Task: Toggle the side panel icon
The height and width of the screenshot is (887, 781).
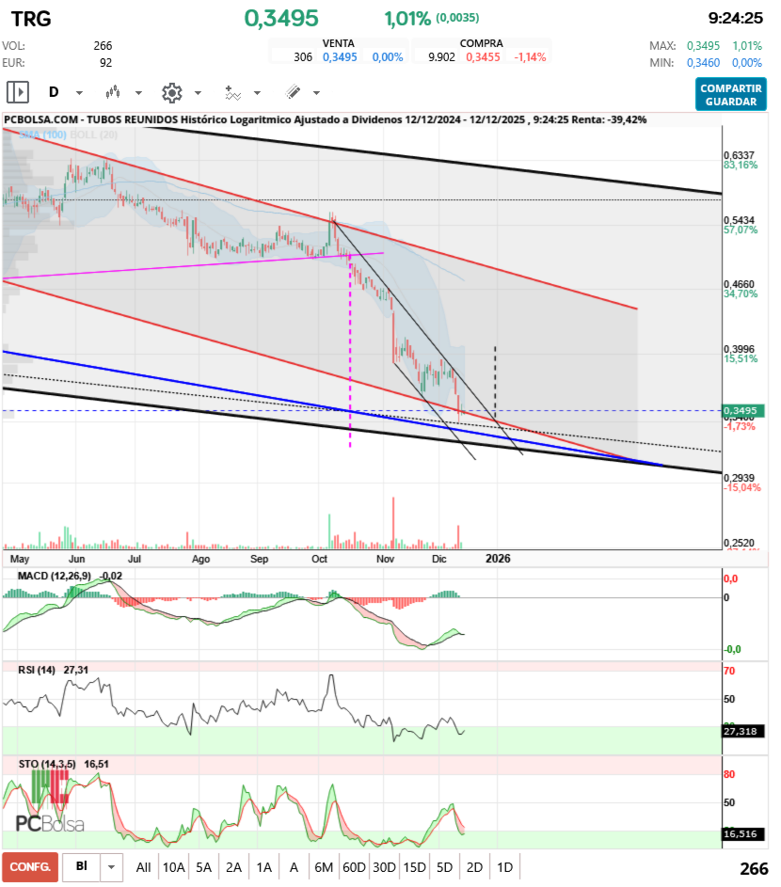Action: point(18,92)
